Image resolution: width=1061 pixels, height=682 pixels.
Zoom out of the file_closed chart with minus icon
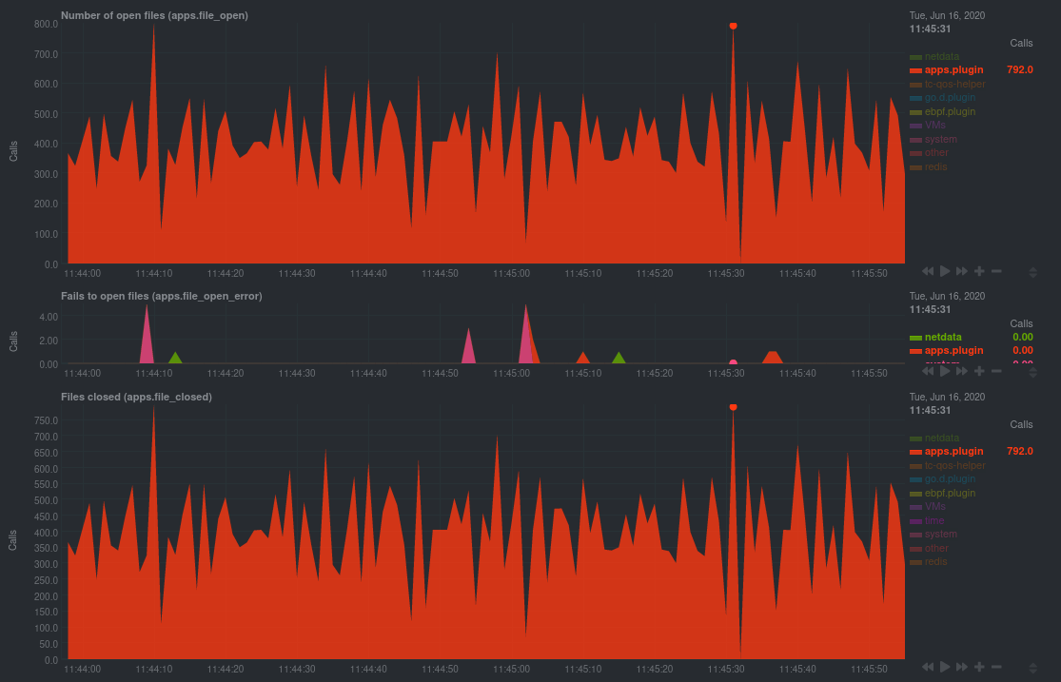(x=996, y=667)
